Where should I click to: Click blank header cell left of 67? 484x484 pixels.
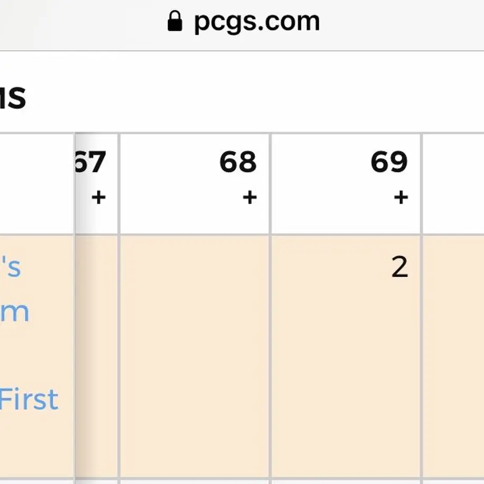click(37, 184)
